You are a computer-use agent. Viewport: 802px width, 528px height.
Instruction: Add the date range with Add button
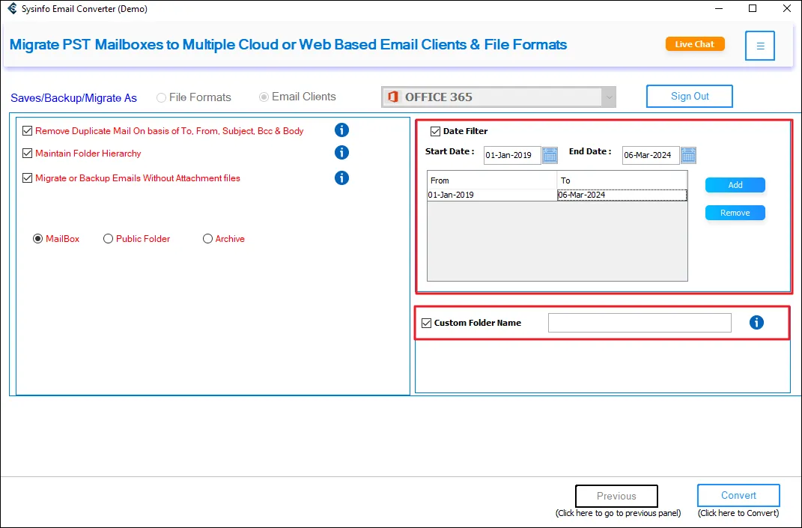(735, 185)
